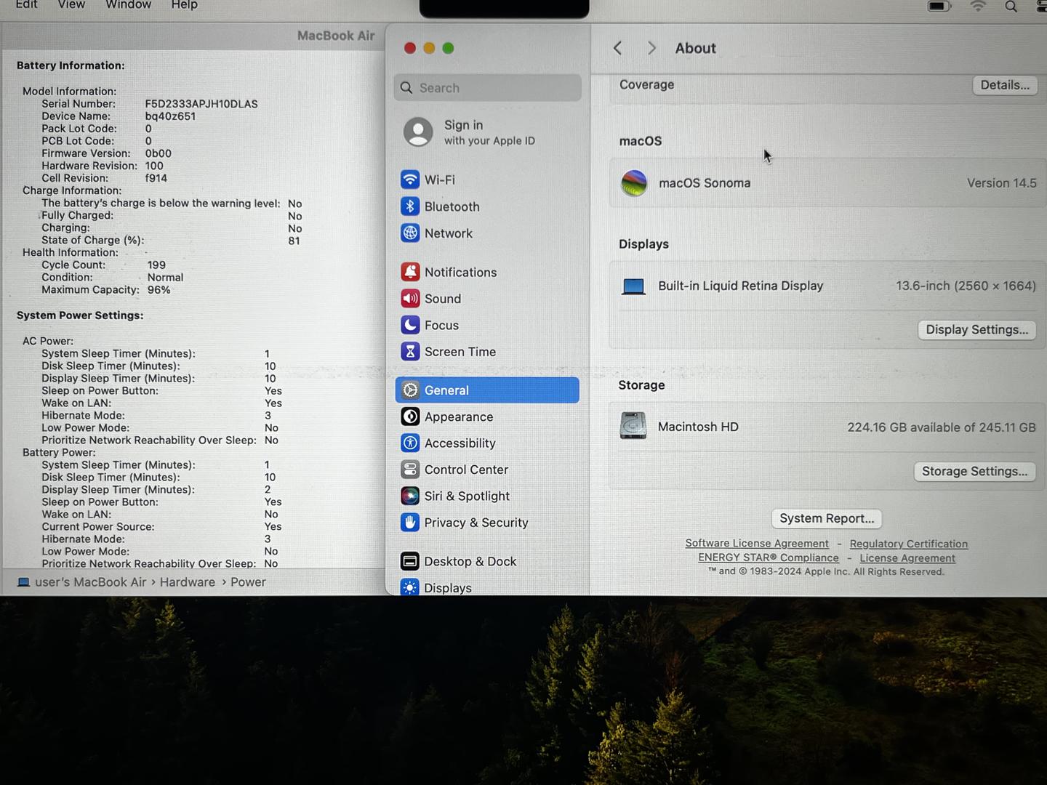Click the 13.6-inch display resolution text

click(x=966, y=286)
